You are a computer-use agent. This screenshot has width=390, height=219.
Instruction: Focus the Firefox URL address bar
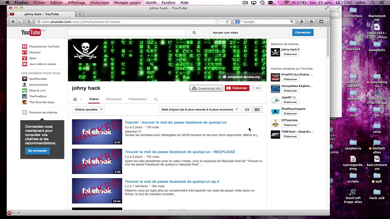coord(128,22)
